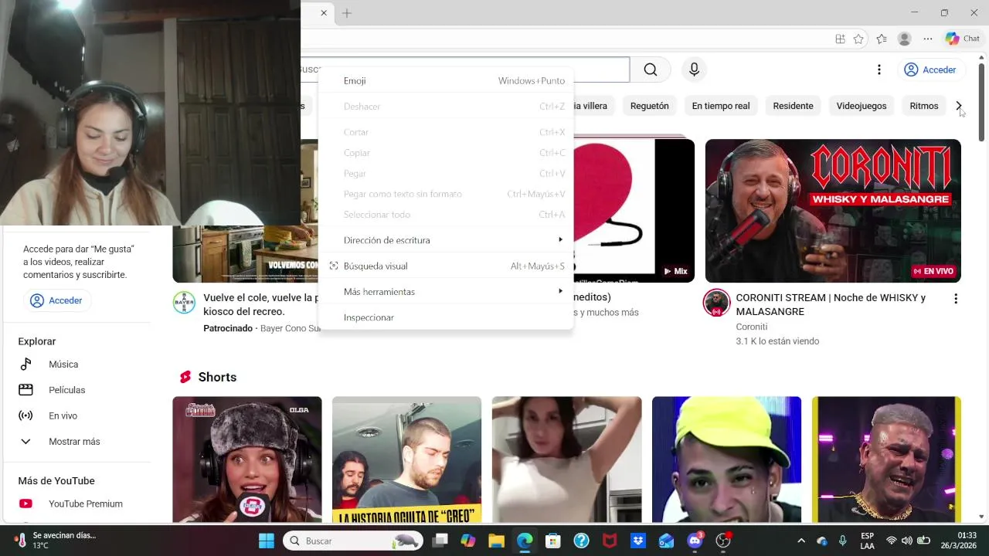Open Microsoft Store from the taskbar
Viewport: 989px width, 556px height.
[552, 541]
